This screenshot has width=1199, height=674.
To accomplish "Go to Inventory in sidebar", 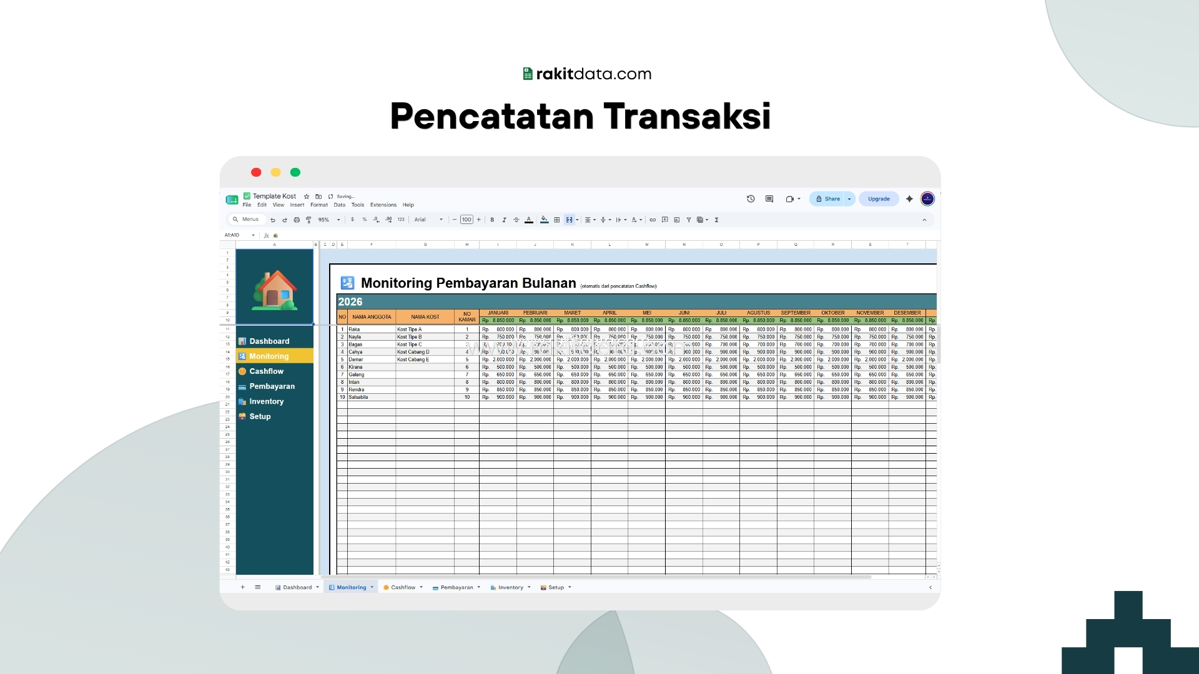I will (x=266, y=401).
